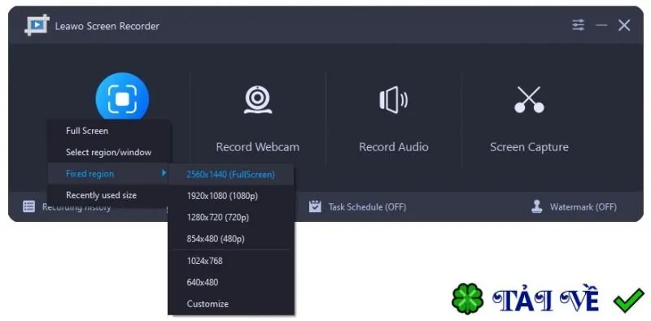651x321 pixels.
Task: Select 2560x1440 (FullScreen) resolution
Action: click(x=231, y=174)
